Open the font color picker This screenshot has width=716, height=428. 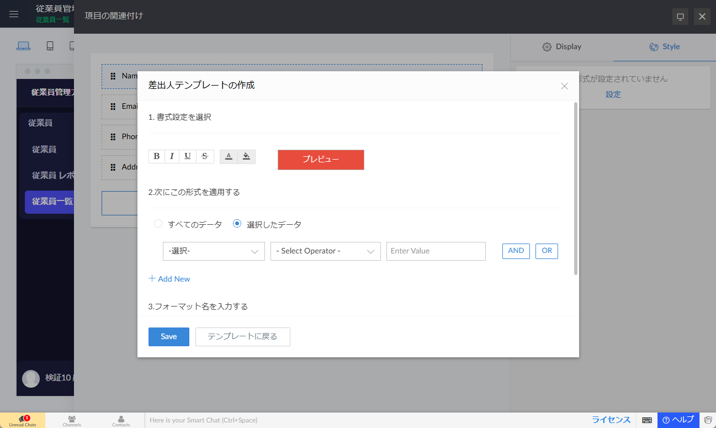tap(229, 156)
